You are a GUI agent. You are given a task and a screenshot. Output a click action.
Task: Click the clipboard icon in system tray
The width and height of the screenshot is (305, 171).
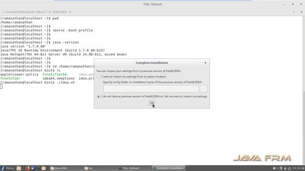[281, 168]
